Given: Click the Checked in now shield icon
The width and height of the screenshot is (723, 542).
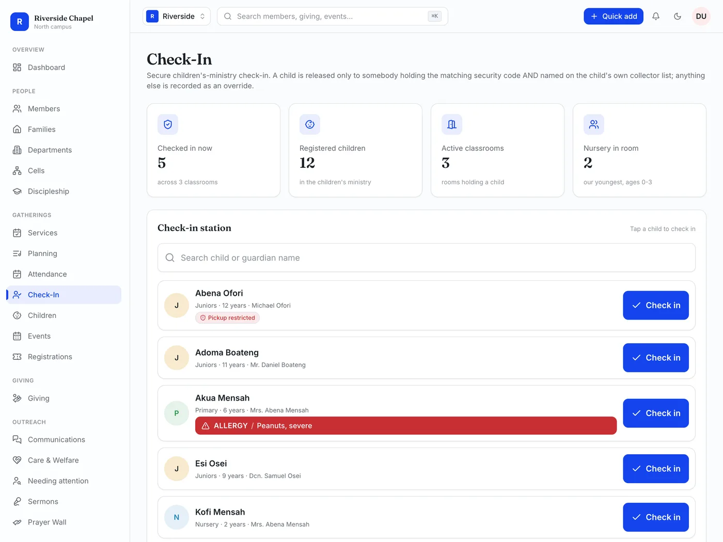Looking at the screenshot, I should (168, 124).
